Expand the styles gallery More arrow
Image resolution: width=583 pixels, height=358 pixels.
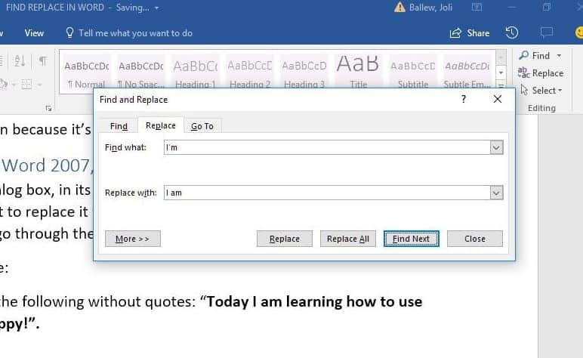click(x=501, y=85)
